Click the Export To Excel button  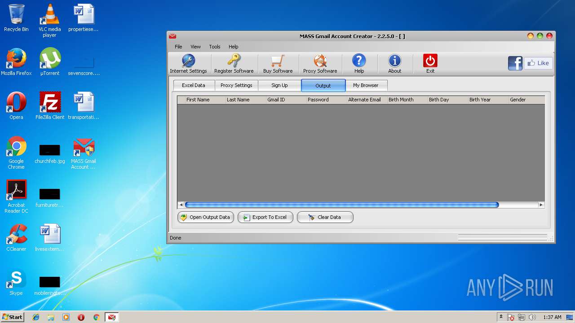[265, 217]
